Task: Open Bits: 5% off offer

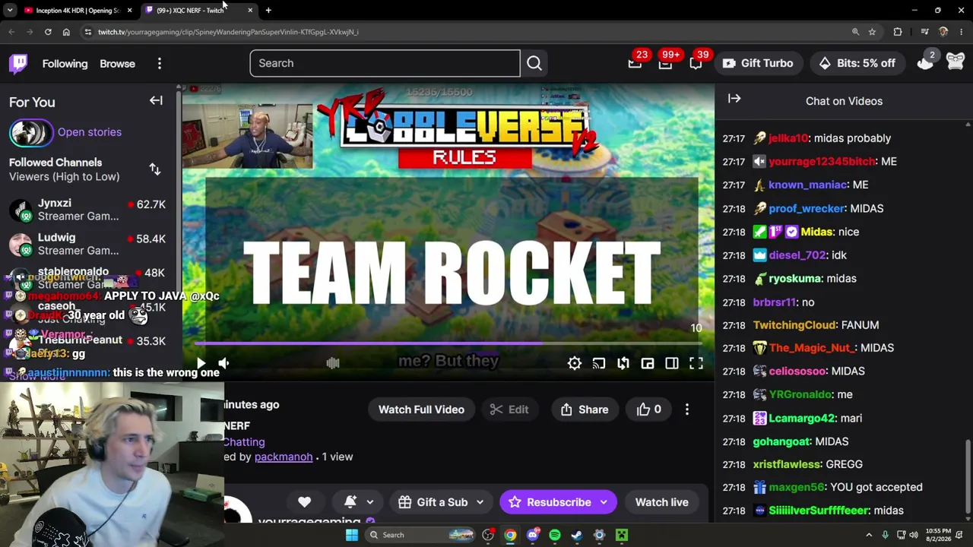Action: coord(857,63)
